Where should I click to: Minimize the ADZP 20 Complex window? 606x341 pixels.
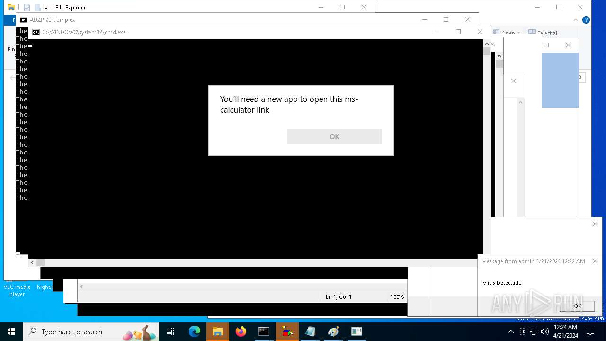pyautogui.click(x=424, y=19)
